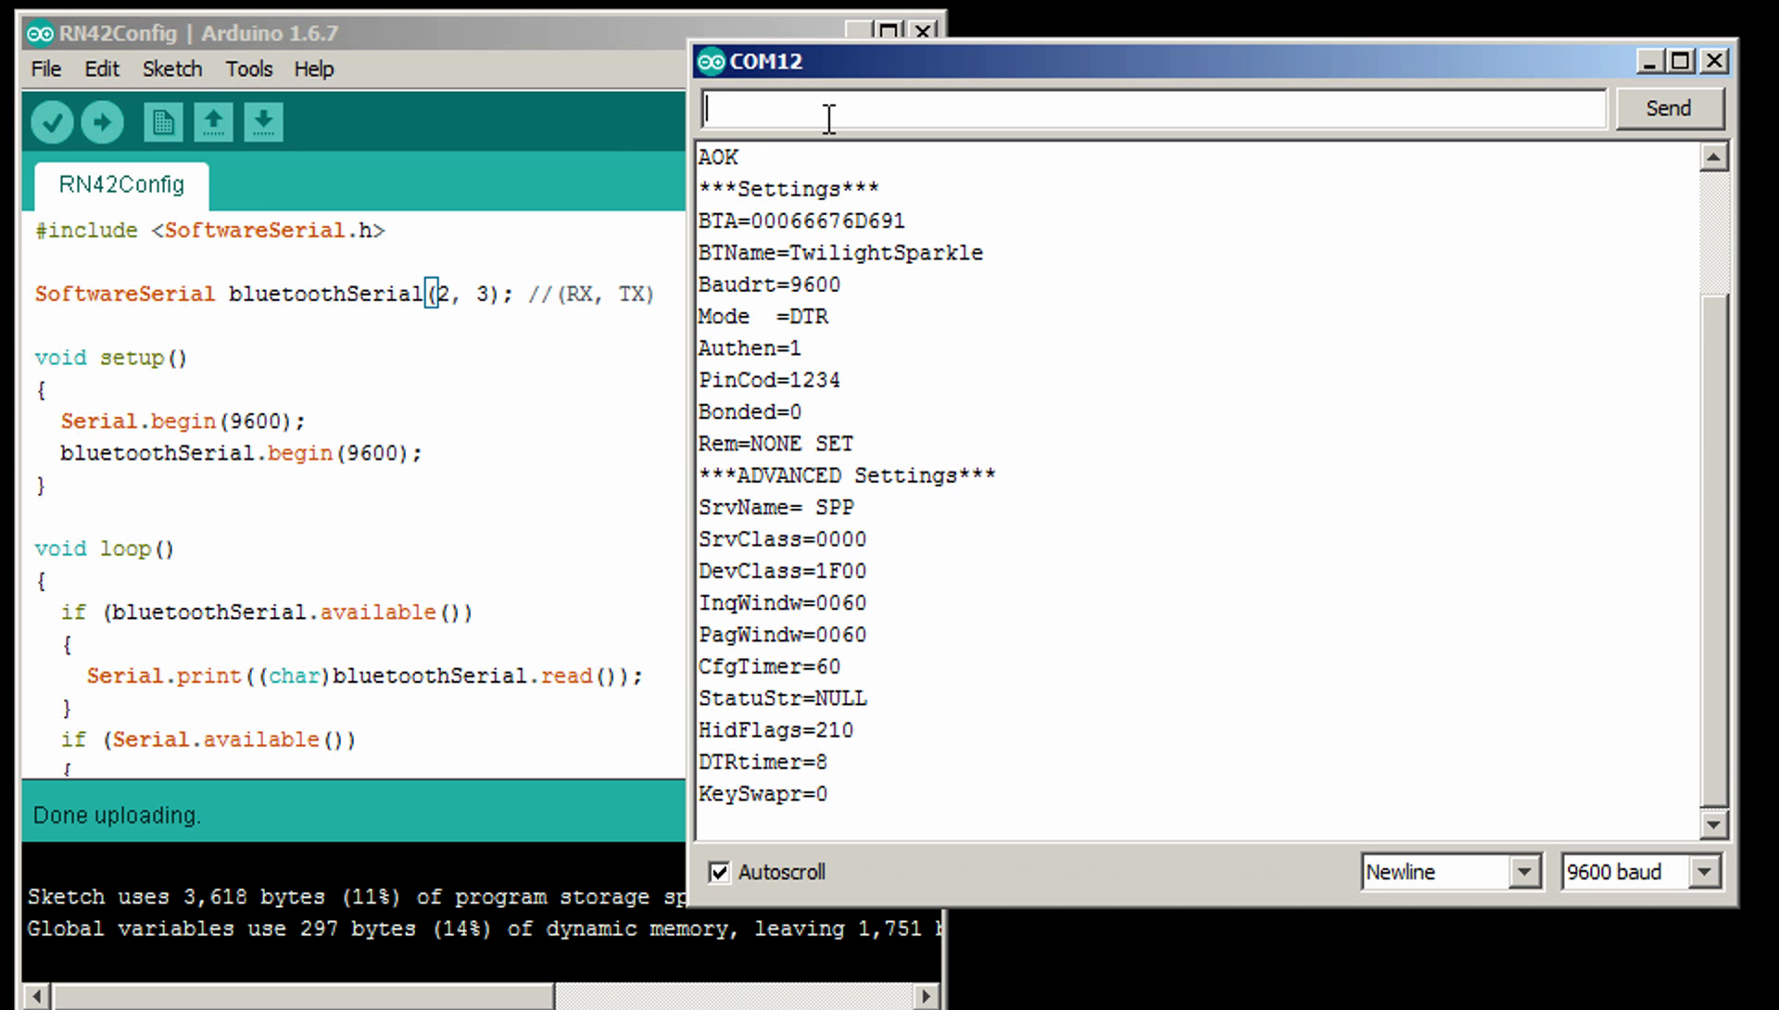The height and width of the screenshot is (1010, 1779).
Task: Open the Sketch menu
Action: [x=171, y=69]
